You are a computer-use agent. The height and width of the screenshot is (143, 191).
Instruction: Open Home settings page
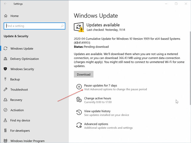tap(15, 16)
